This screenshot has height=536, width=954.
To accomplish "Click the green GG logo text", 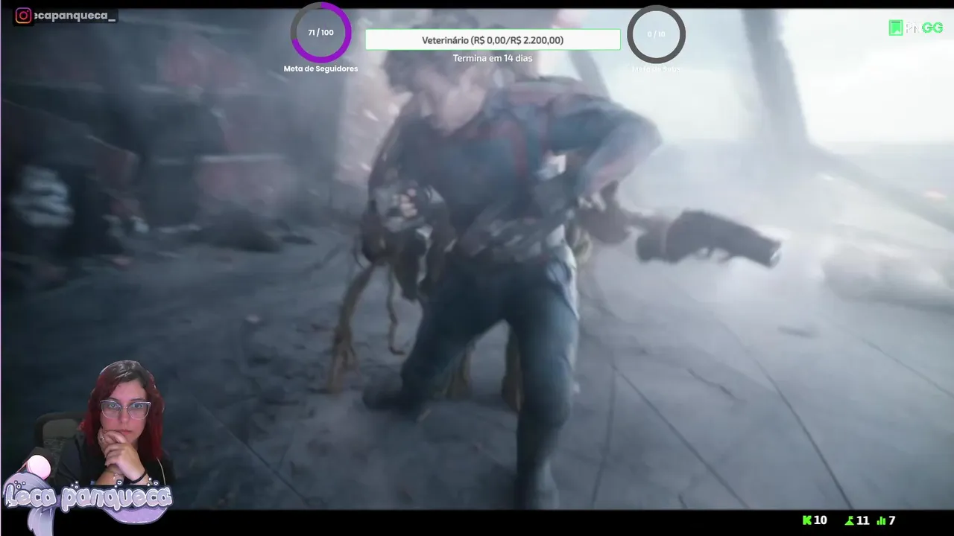I will (x=932, y=28).
